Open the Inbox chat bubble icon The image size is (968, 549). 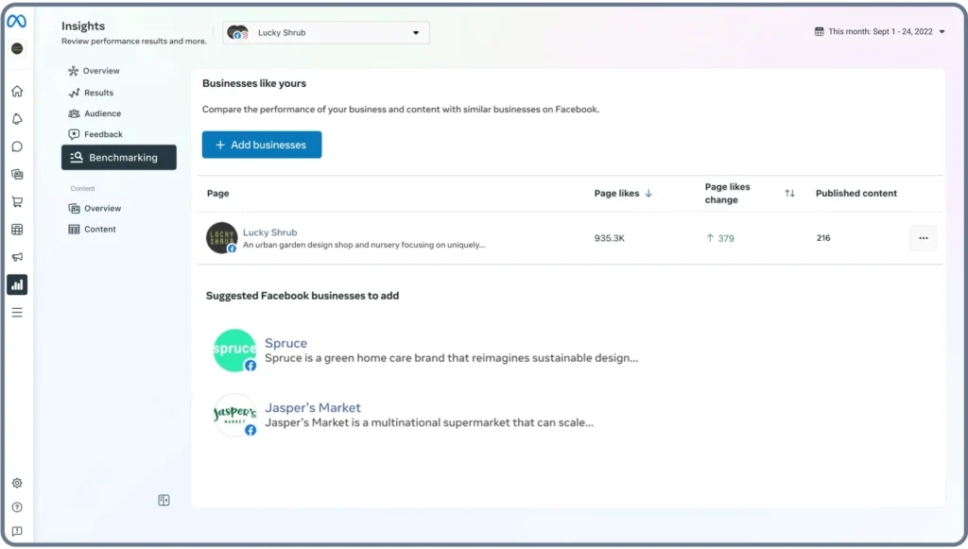17,146
